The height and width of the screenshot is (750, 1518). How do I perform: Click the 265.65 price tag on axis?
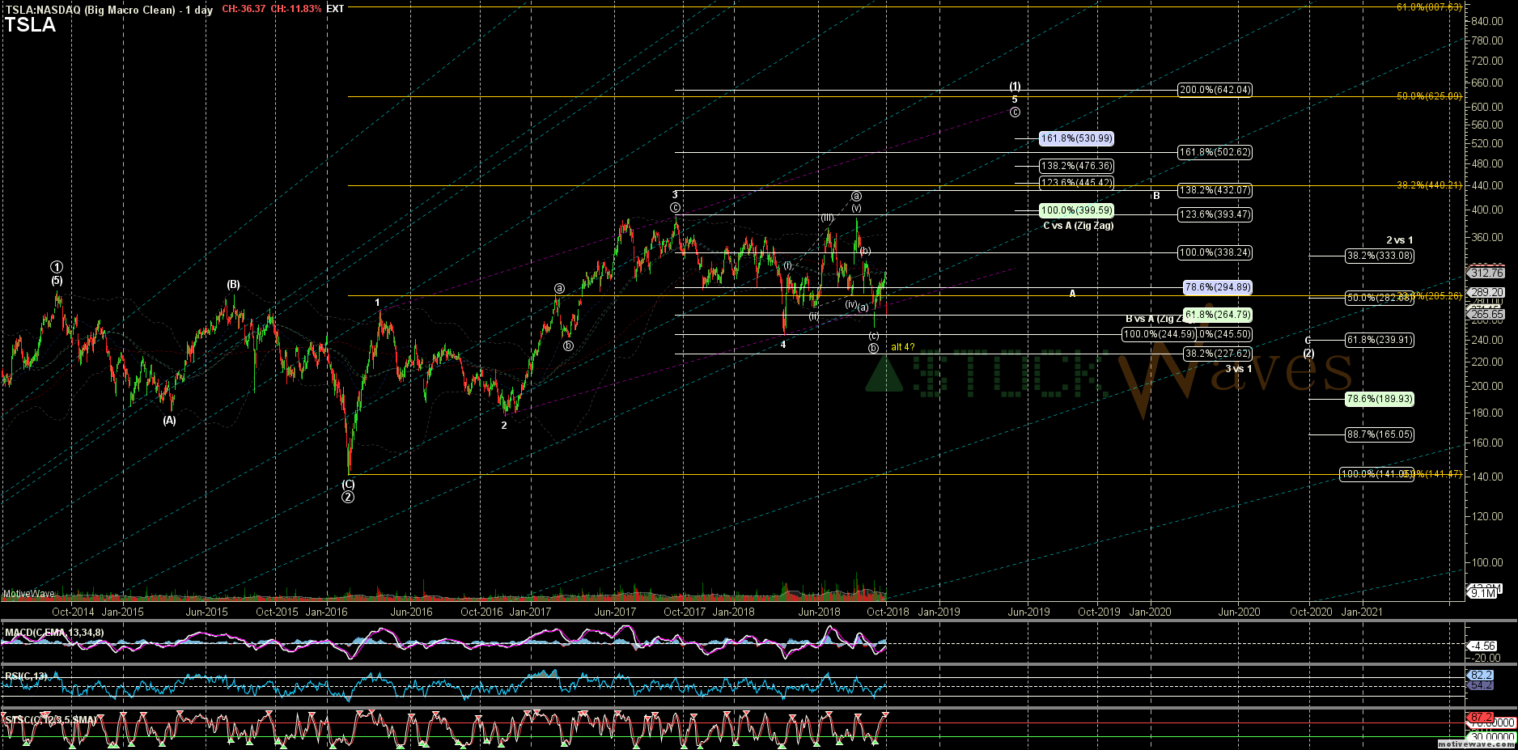point(1486,314)
